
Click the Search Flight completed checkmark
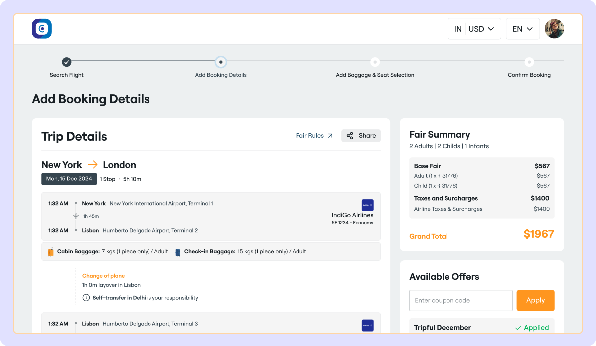coord(67,63)
